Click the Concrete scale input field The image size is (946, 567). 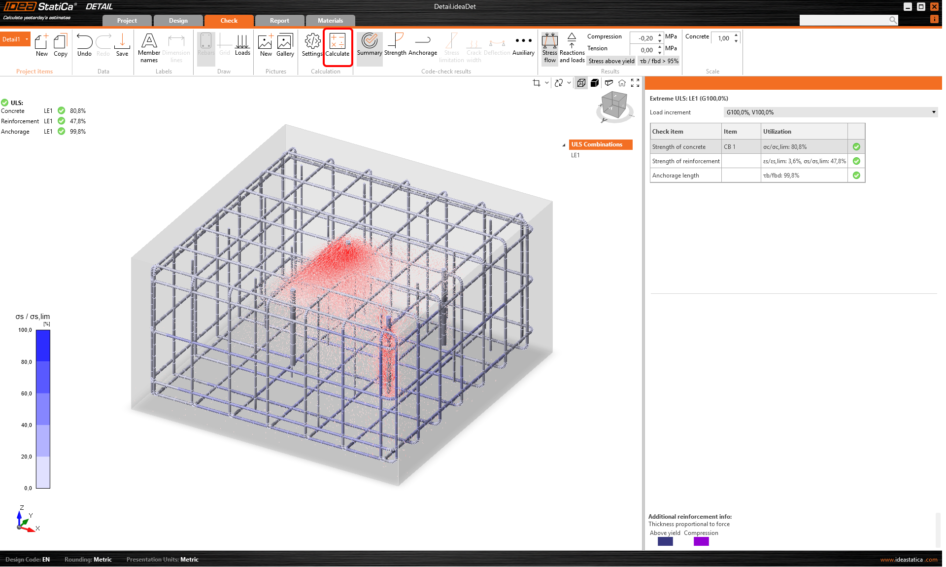[x=723, y=38]
